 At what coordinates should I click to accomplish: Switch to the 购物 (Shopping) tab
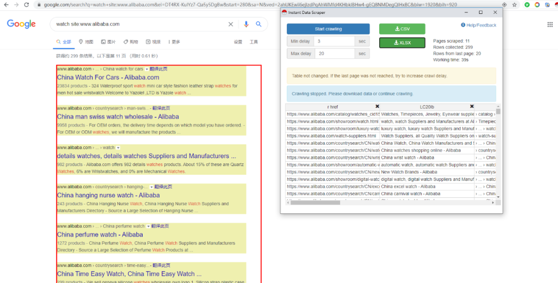131,42
